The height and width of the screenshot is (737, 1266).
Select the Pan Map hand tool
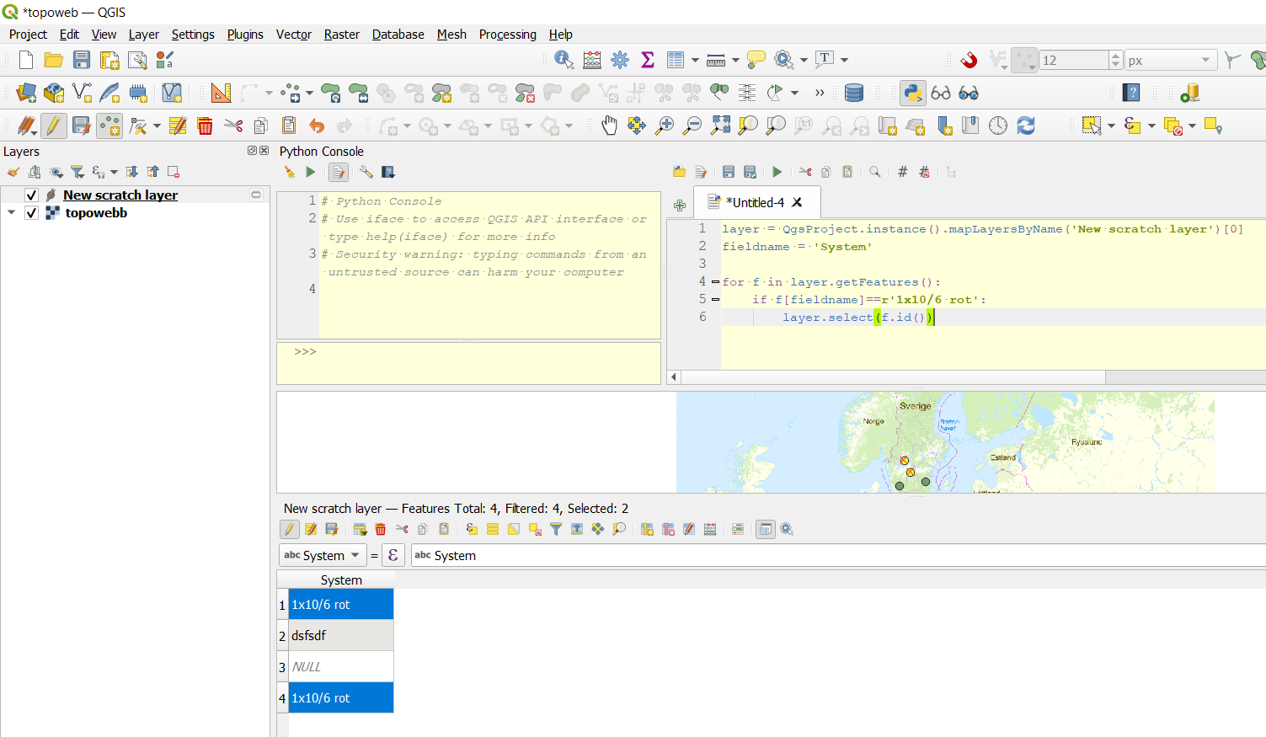pos(609,126)
